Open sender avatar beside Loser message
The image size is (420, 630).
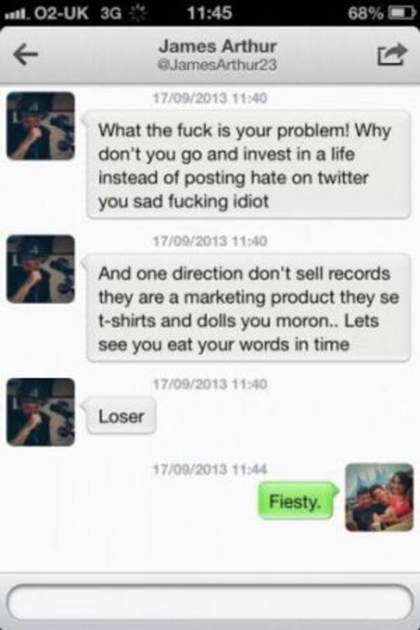(x=41, y=412)
